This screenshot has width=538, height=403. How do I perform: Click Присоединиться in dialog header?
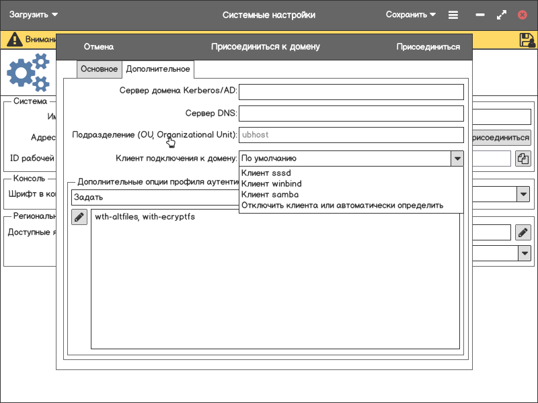428,47
